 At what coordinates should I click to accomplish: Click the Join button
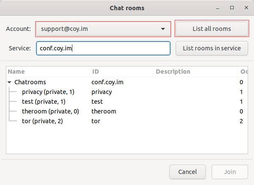[230, 172]
